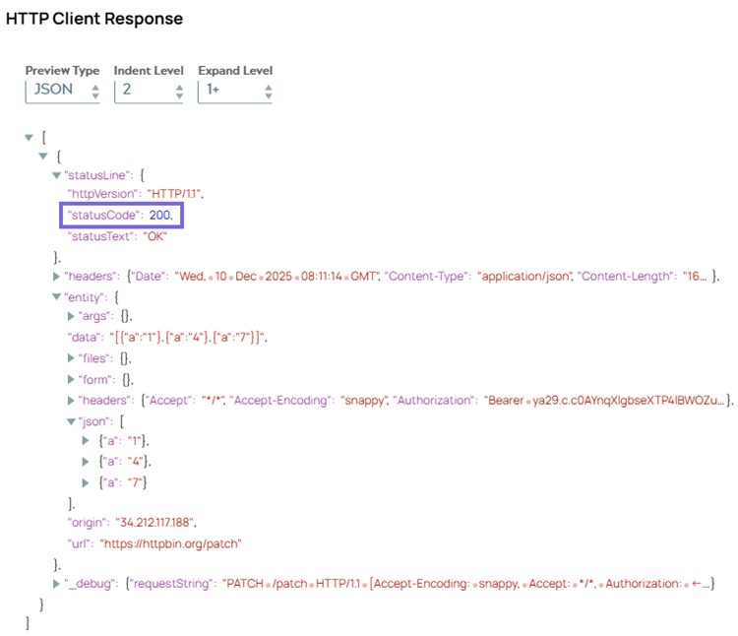The width and height of the screenshot is (738, 636).
Task: Collapse the entity node
Action: pos(56,296)
